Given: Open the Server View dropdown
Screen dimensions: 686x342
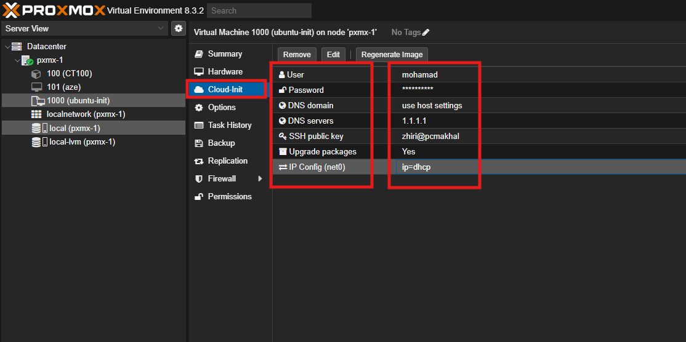Looking at the screenshot, I should pyautogui.click(x=85, y=28).
